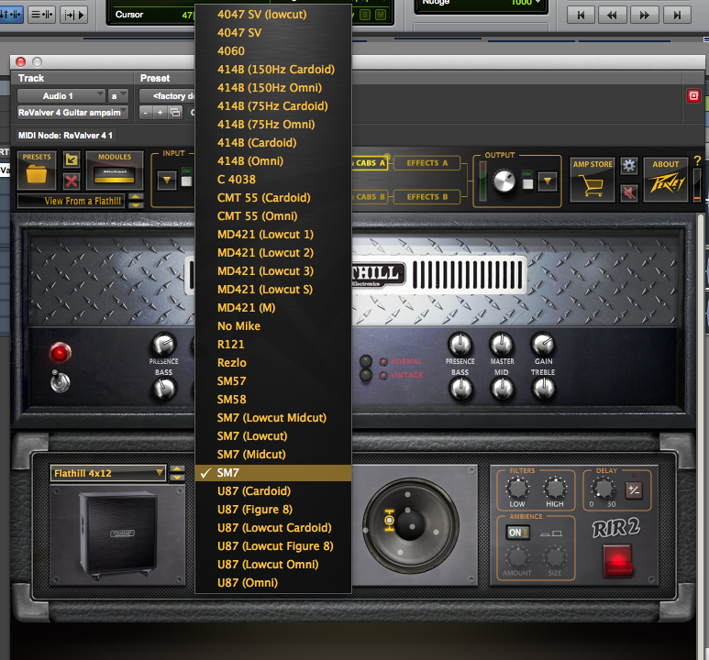Click the delay phase invert +/- button

pyautogui.click(x=634, y=490)
